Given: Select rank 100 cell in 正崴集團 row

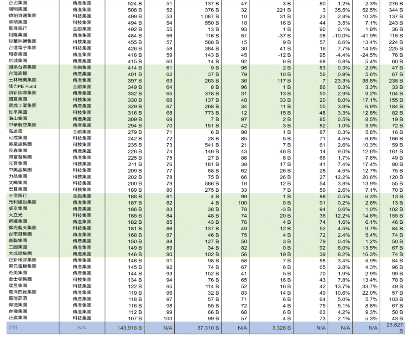Looking at the screenshot, I should click(168, 319).
